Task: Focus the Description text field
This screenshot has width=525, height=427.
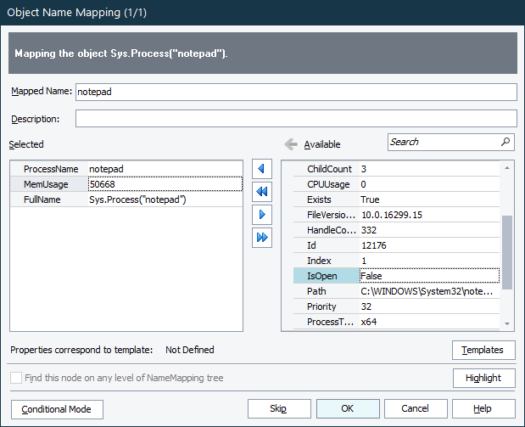Action: (x=295, y=119)
